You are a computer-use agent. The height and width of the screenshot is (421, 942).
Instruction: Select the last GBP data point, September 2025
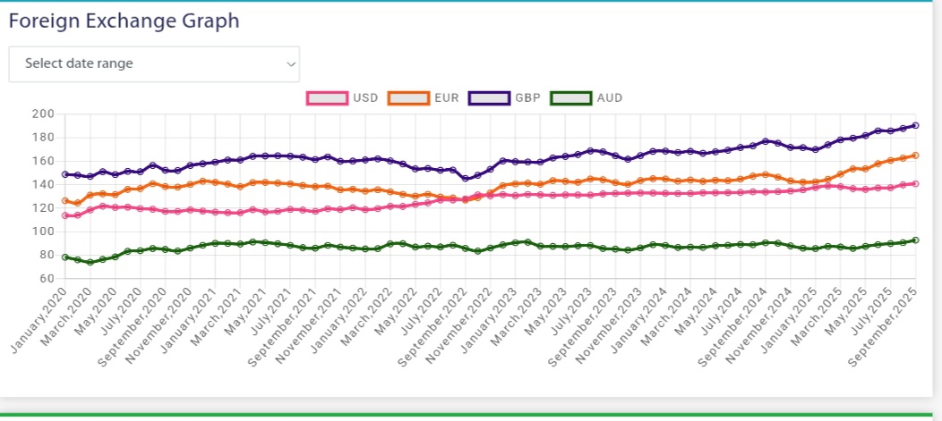(x=915, y=125)
